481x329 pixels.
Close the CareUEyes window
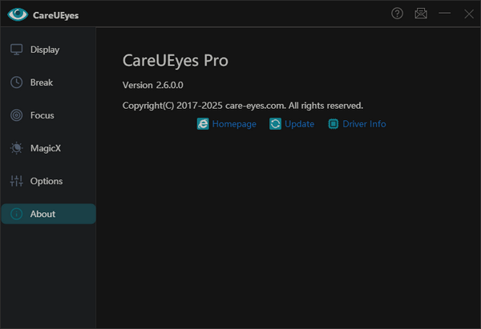tap(469, 14)
